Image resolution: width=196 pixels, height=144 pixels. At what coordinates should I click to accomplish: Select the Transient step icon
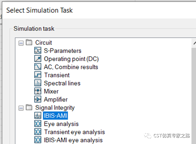point(38,75)
